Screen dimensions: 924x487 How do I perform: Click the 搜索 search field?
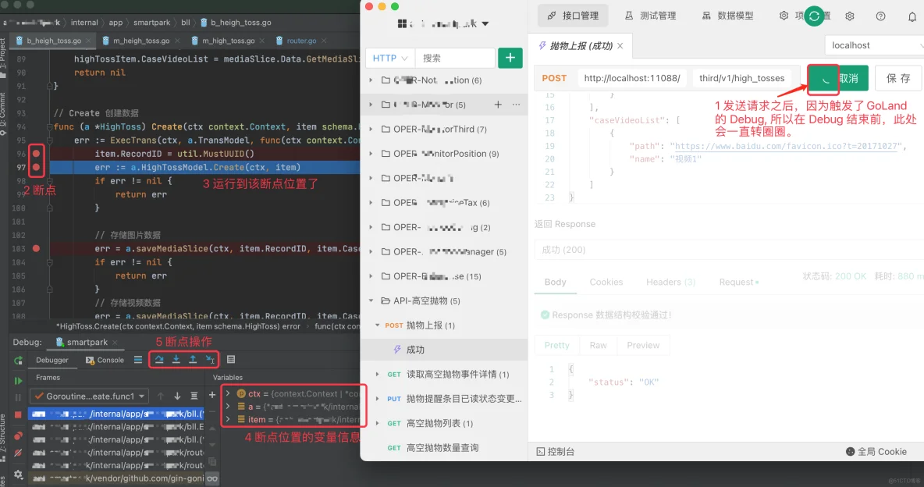tap(455, 58)
